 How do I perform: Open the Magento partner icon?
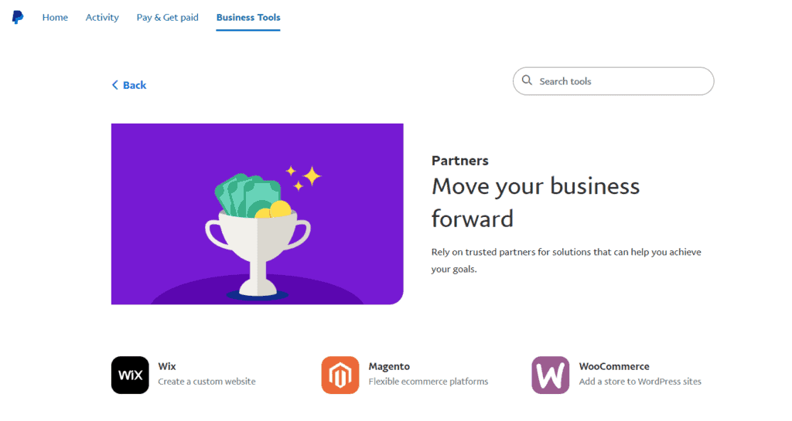click(340, 375)
